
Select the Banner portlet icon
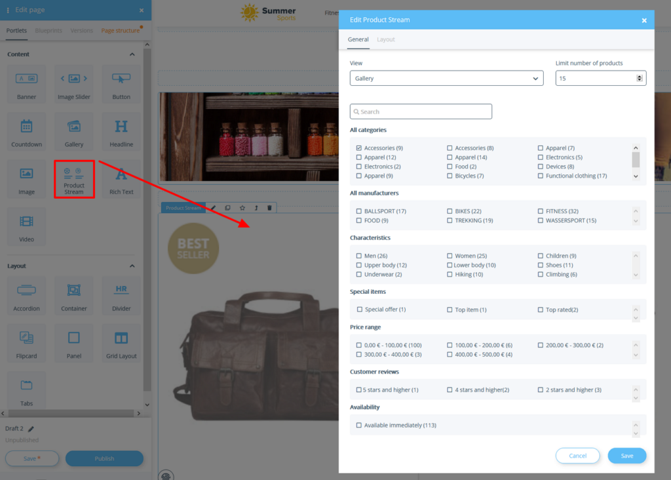click(26, 84)
